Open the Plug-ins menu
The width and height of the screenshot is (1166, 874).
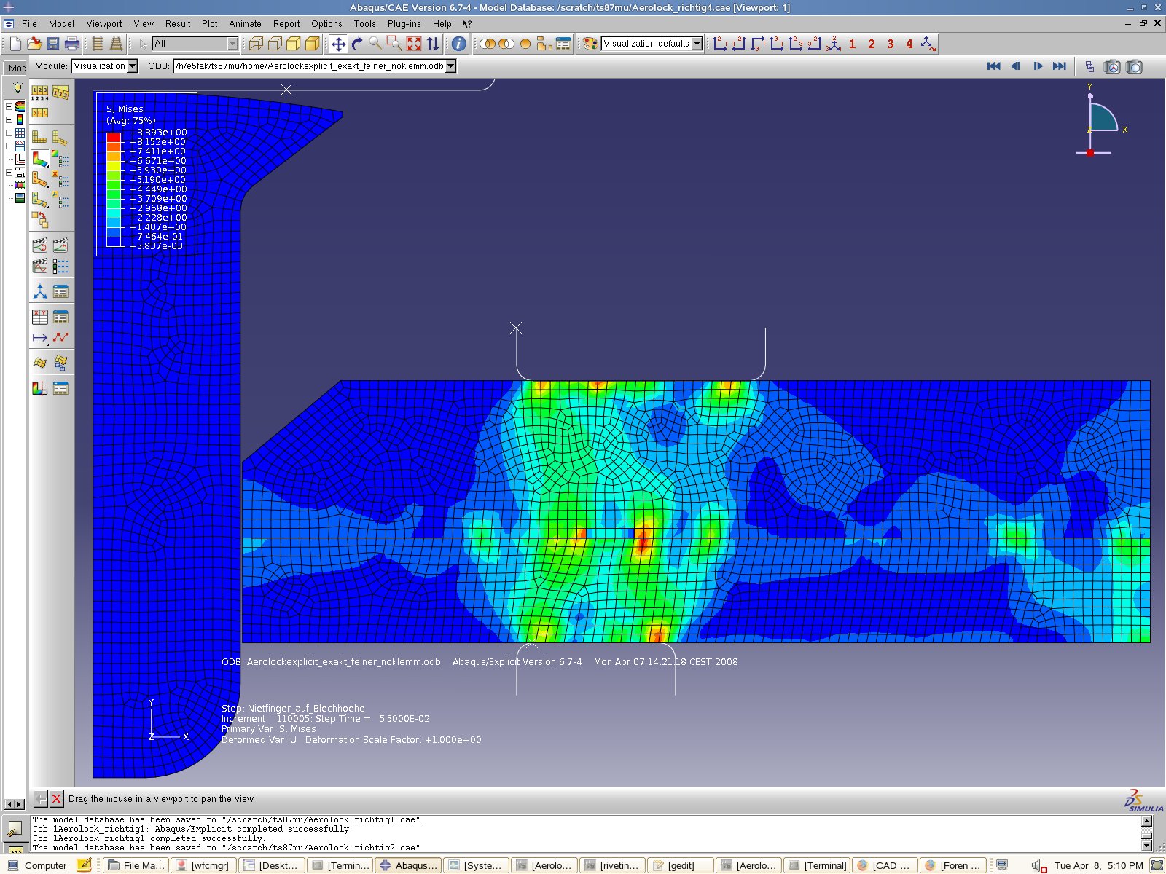(404, 24)
